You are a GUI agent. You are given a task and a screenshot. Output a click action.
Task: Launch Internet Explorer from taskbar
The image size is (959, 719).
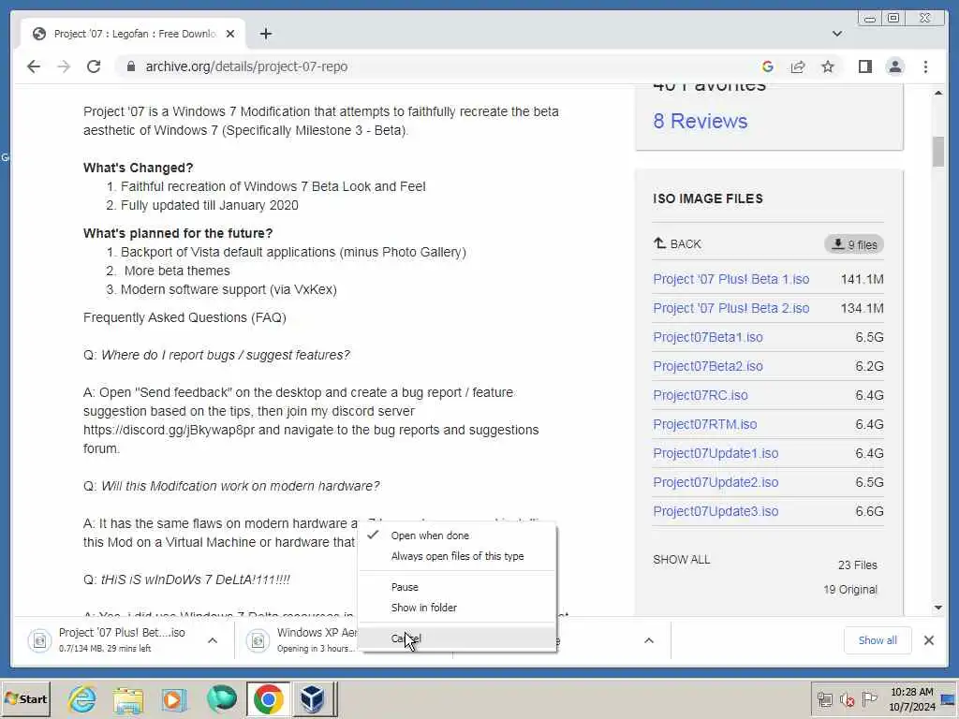(x=82, y=698)
